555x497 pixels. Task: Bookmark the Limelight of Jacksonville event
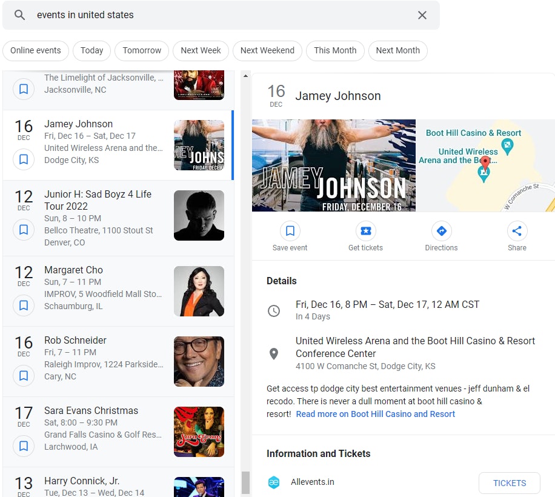tap(24, 89)
